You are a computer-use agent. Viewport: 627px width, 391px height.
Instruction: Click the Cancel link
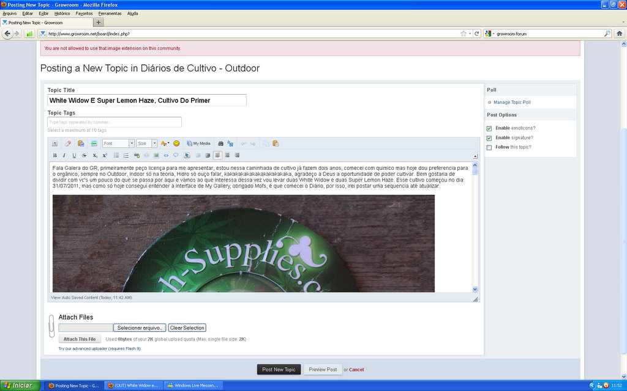point(356,370)
